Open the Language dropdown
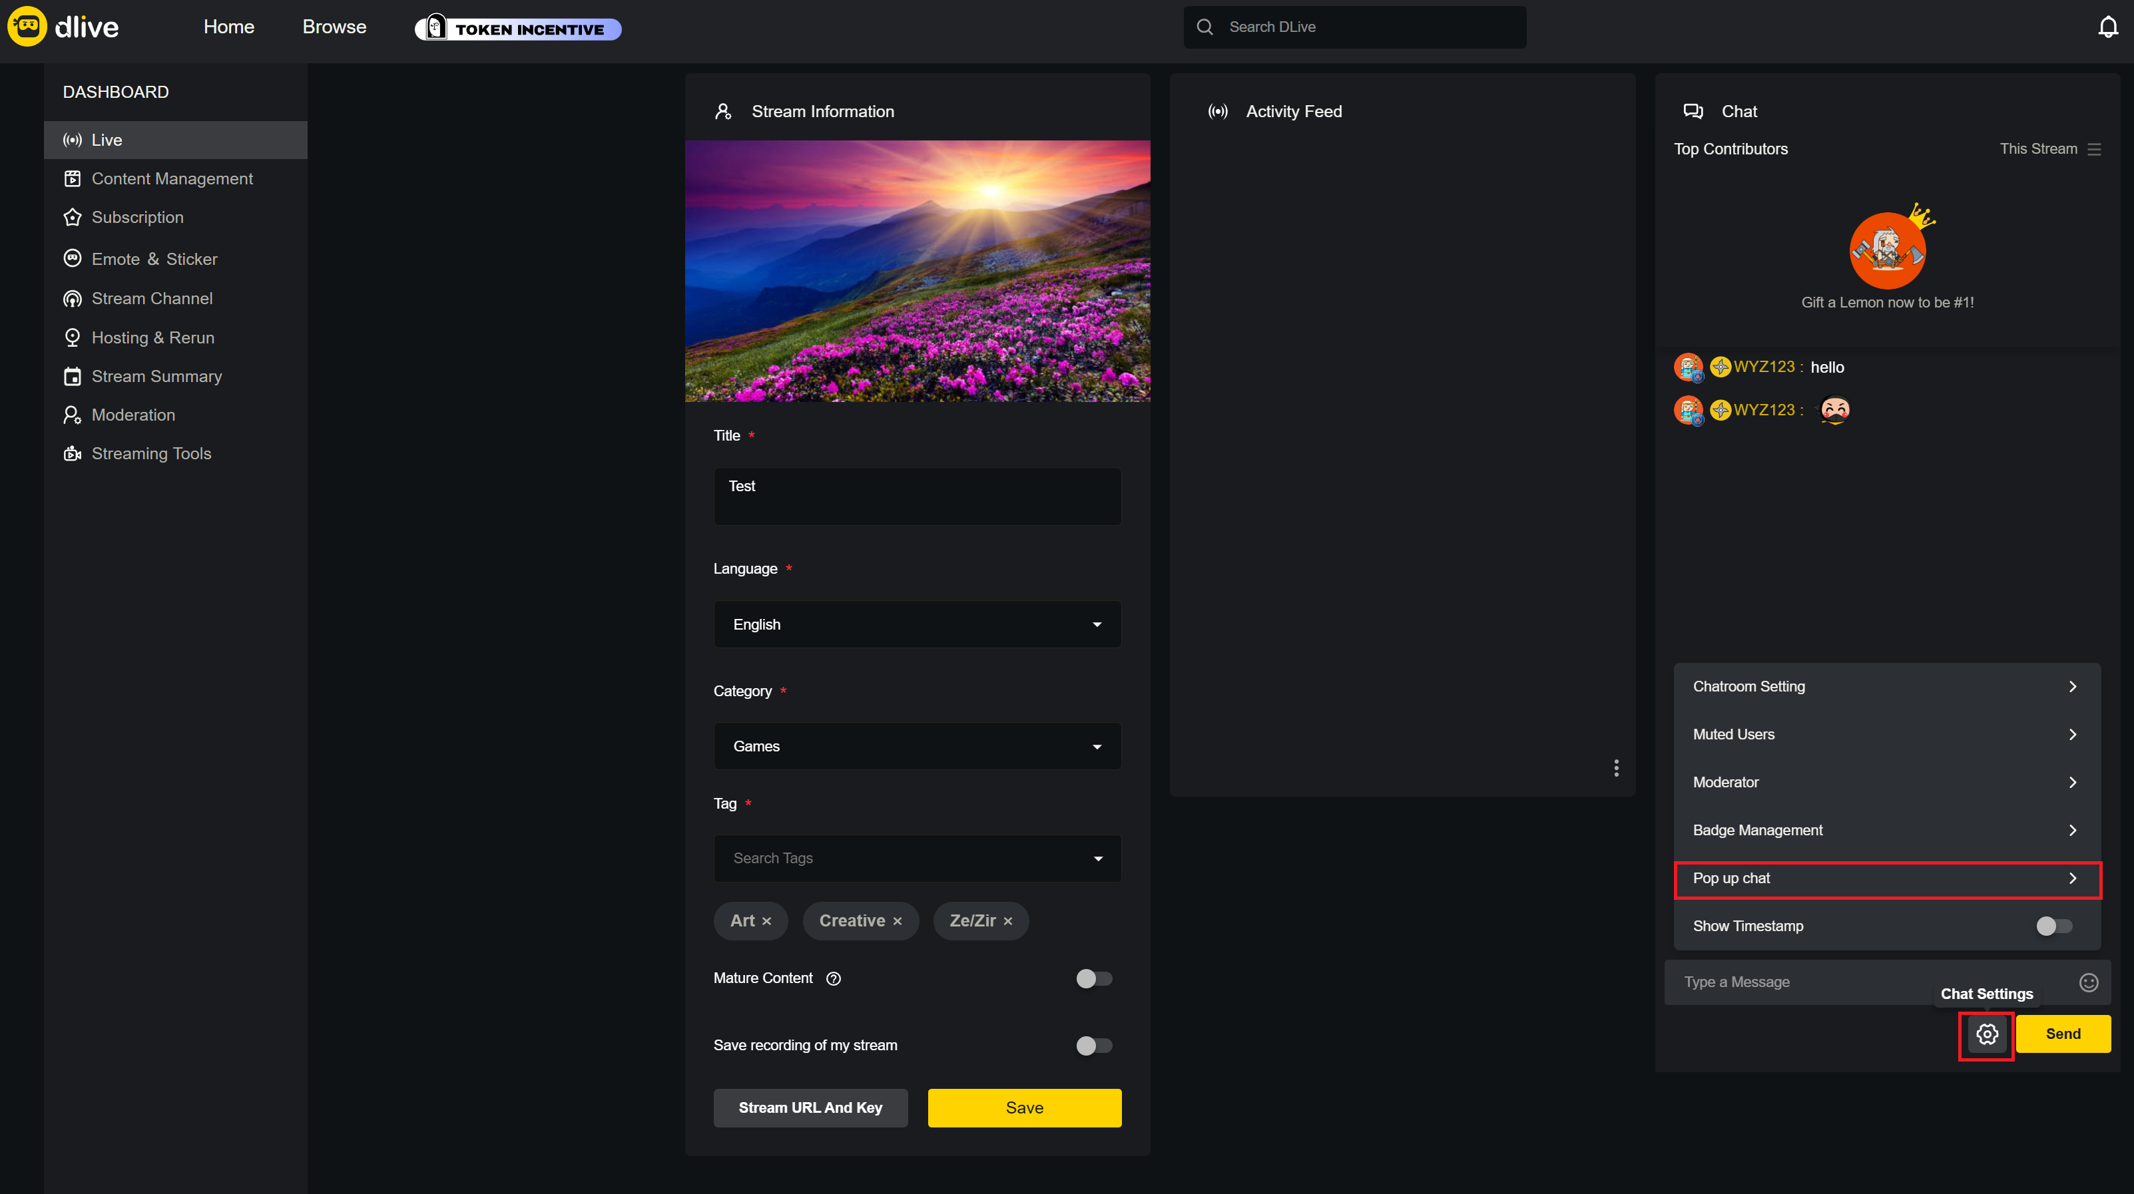This screenshot has height=1194, width=2134. pyautogui.click(x=916, y=624)
